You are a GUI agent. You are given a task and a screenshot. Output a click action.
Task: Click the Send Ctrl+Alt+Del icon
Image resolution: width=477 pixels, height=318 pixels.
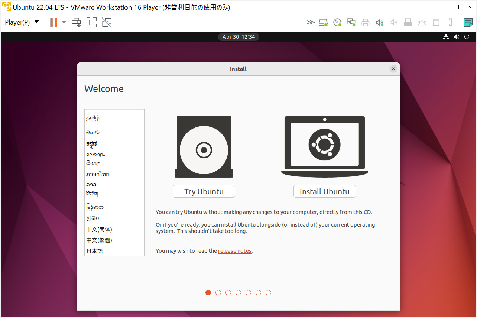click(77, 22)
